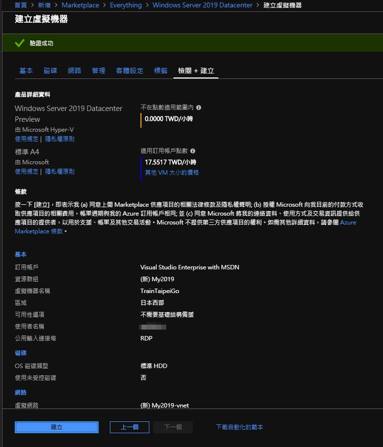Viewport: 383px width, 447px height.
Task: Select the 檢閱 + 建立 tab
Action: tap(196, 71)
